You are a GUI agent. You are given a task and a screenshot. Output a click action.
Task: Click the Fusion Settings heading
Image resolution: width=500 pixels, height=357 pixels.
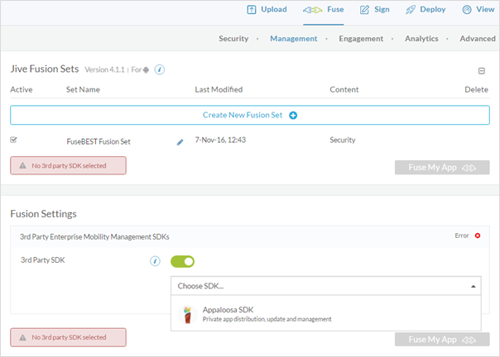[43, 214]
